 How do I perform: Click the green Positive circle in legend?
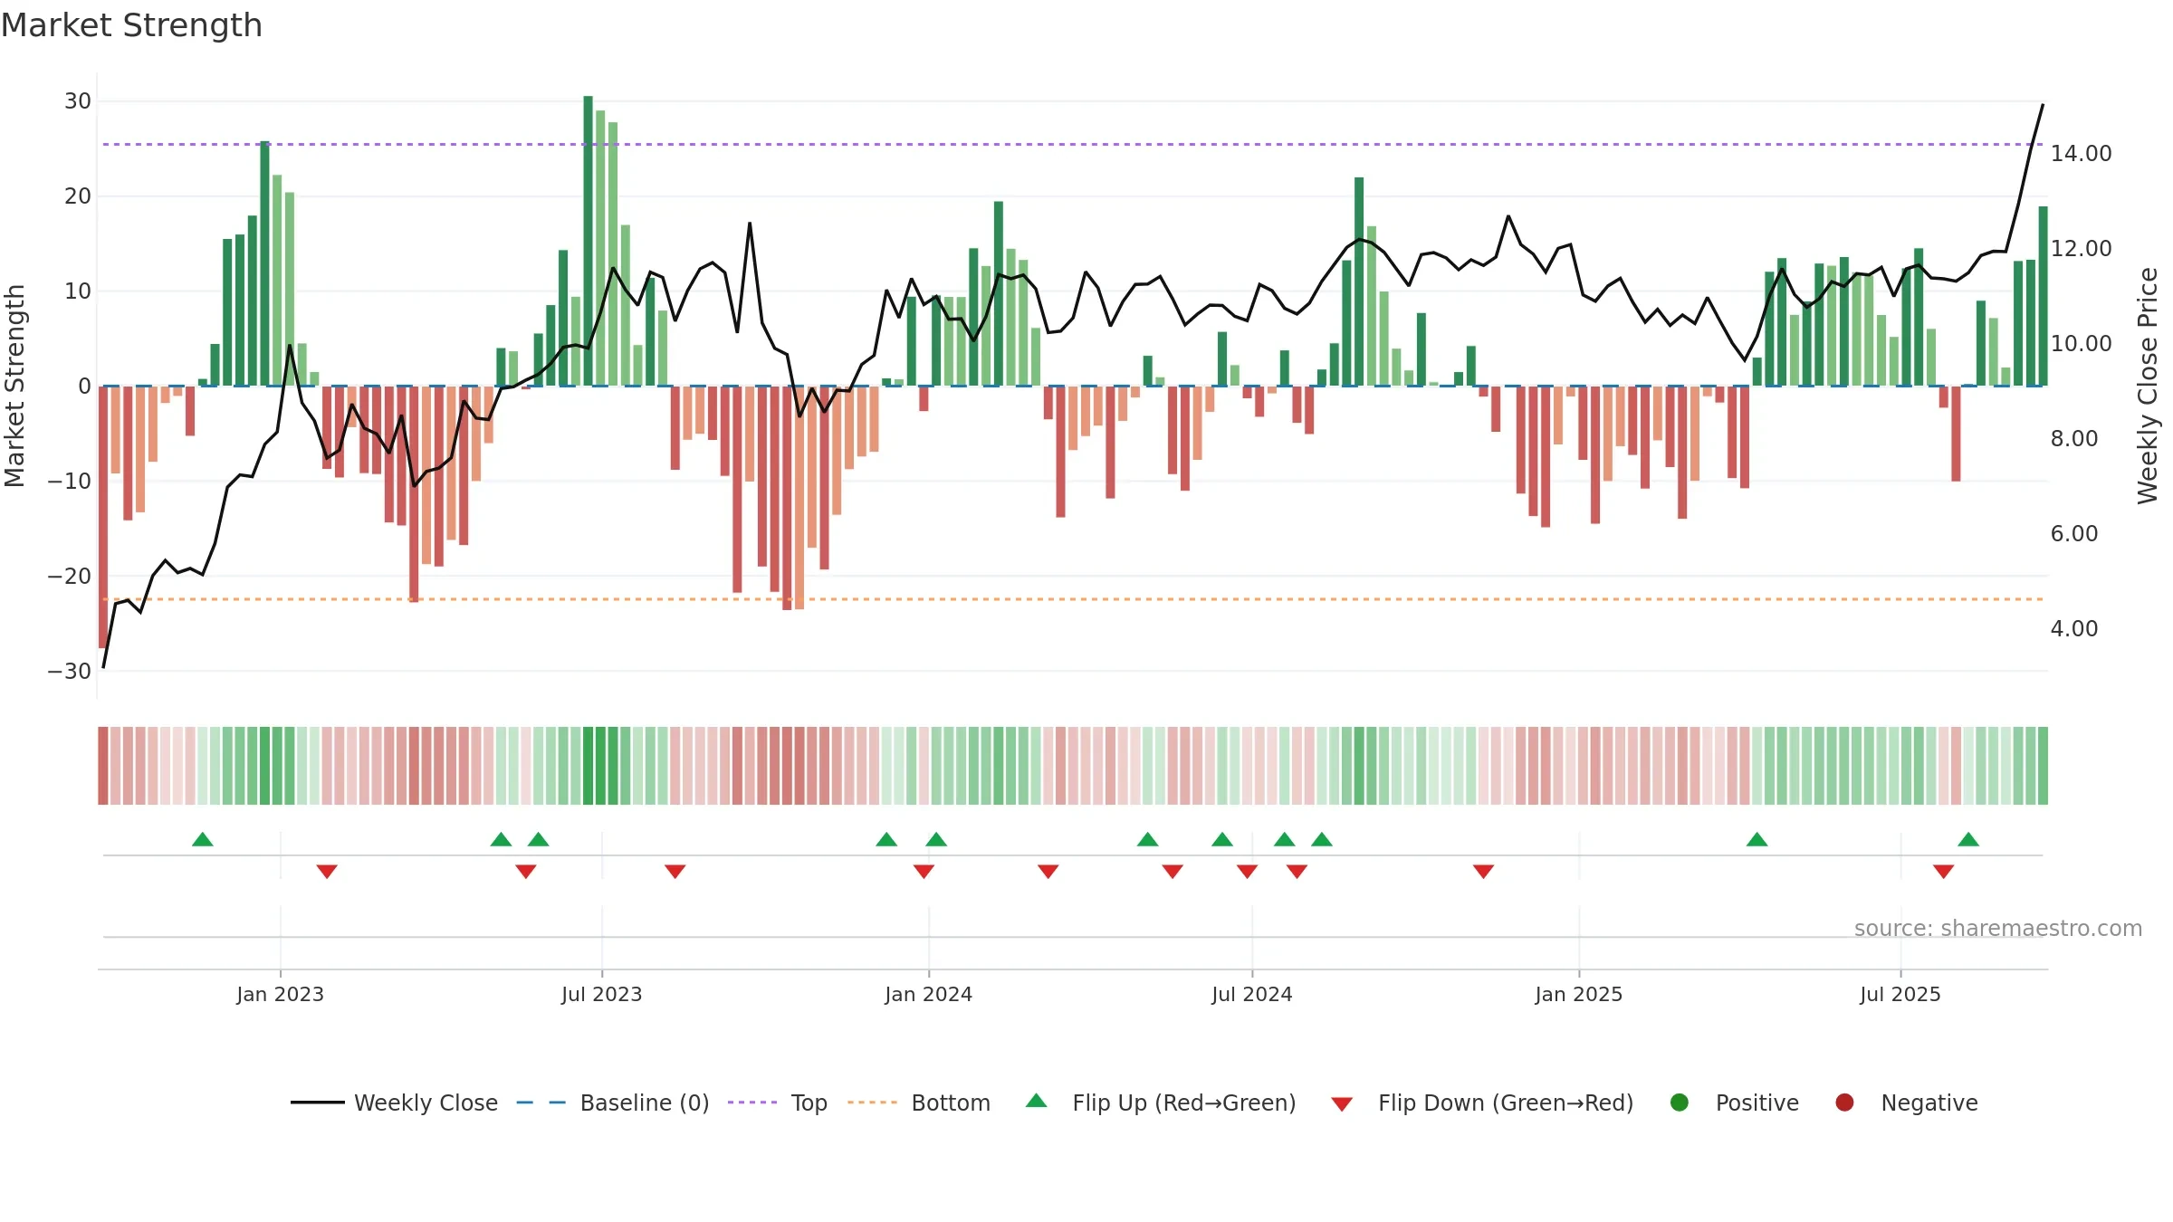coord(1680,1103)
